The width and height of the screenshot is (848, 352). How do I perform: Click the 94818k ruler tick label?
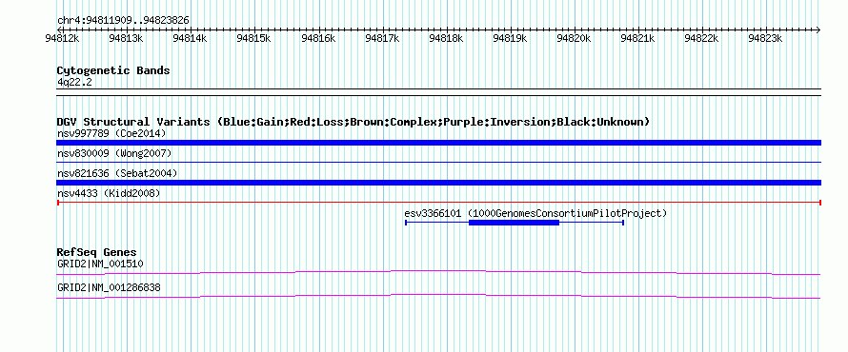pyautogui.click(x=446, y=38)
